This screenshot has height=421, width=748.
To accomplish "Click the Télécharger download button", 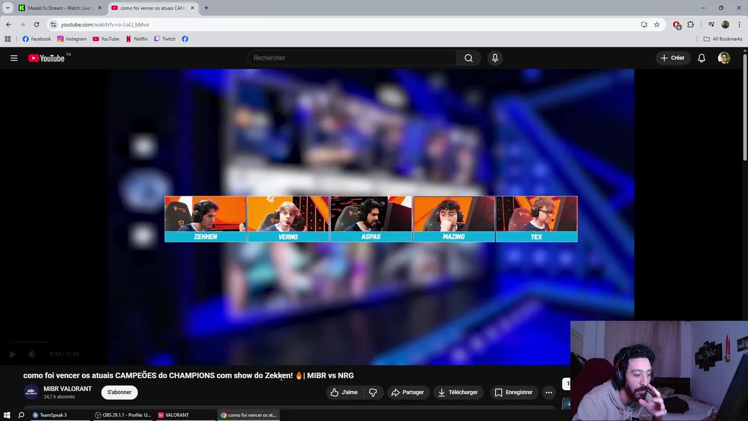I will point(459,392).
